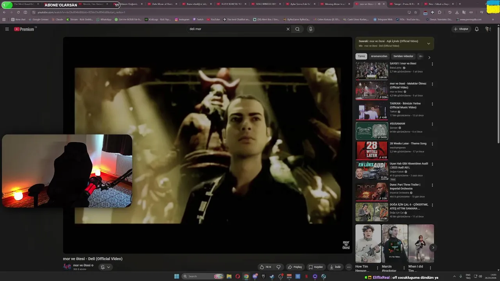Open options menu for Melekler Ölmez video
The width and height of the screenshot is (500, 281).
[432, 84]
